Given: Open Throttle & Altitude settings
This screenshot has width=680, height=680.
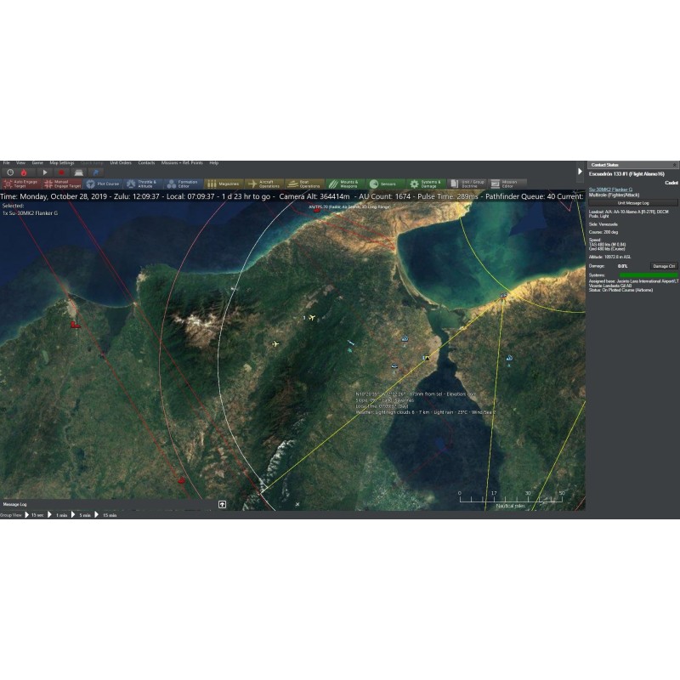Looking at the screenshot, I should [142, 183].
